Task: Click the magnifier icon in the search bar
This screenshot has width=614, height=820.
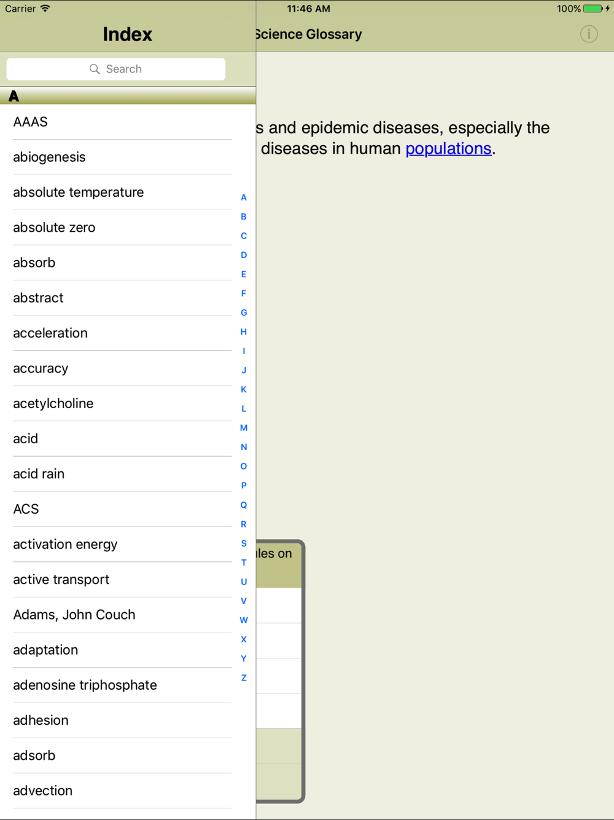Action: (x=95, y=69)
